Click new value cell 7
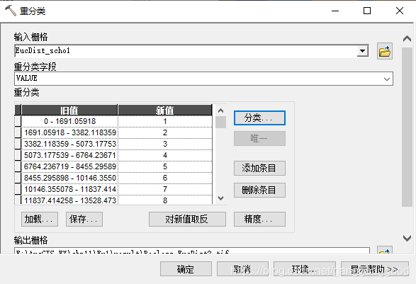 pos(164,189)
